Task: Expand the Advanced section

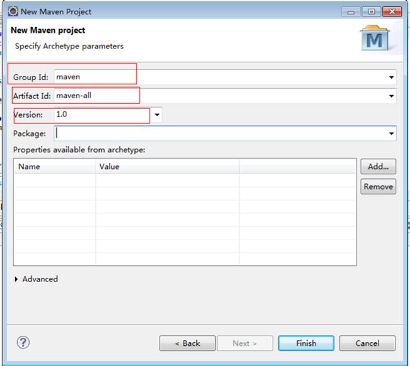Action: coord(16,279)
